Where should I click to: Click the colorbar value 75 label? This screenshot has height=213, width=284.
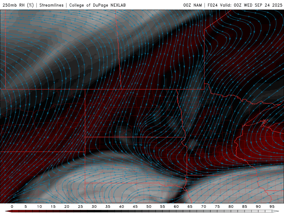(x=217, y=207)
